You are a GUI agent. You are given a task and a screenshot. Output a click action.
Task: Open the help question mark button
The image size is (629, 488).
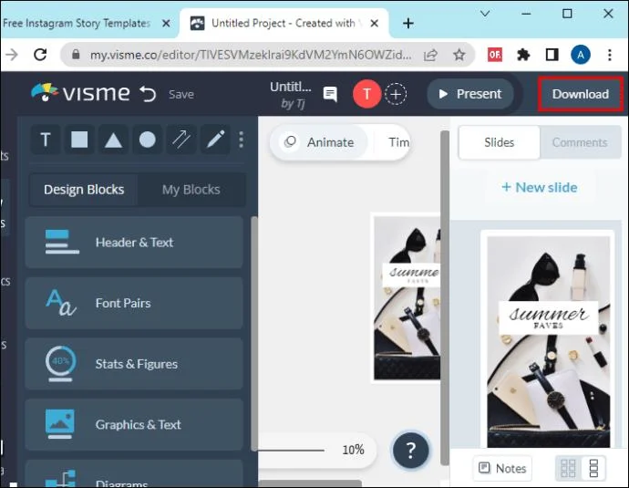coord(411,451)
